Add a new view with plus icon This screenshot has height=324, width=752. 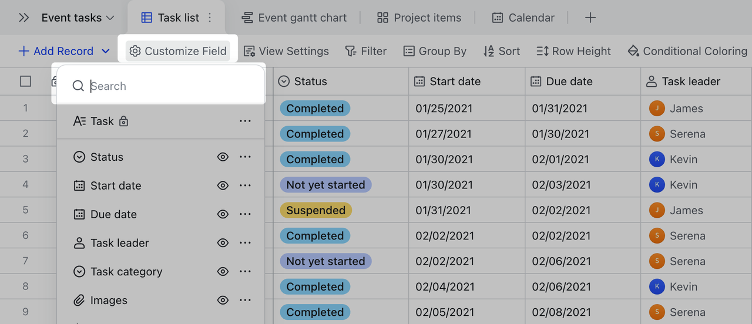[x=590, y=18]
